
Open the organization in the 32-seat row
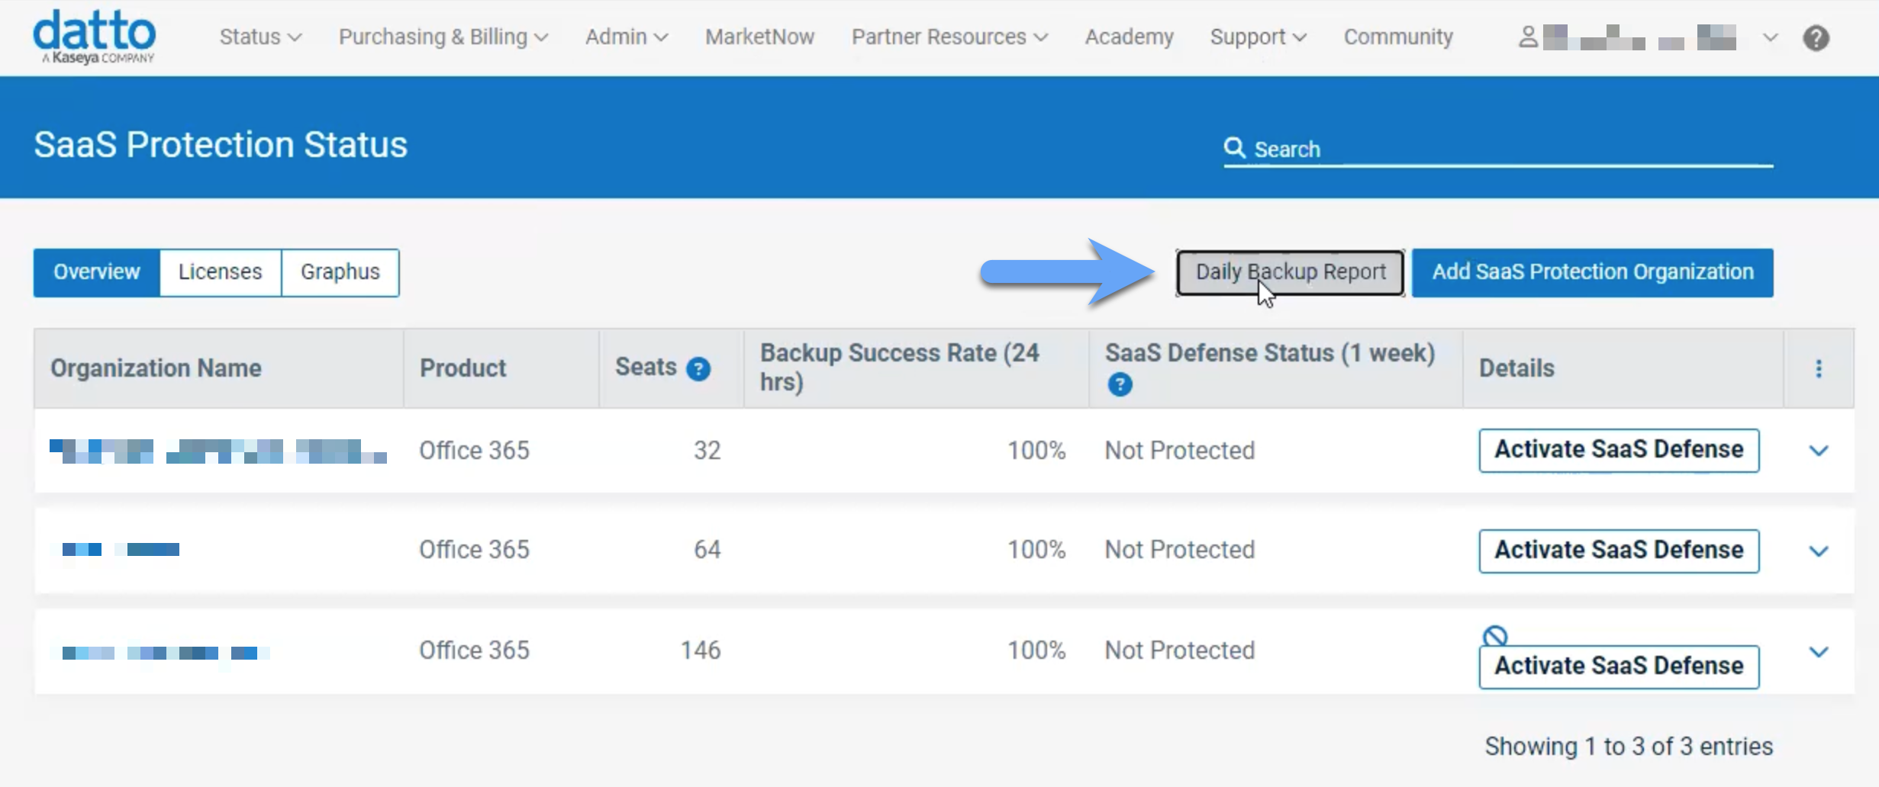218,451
